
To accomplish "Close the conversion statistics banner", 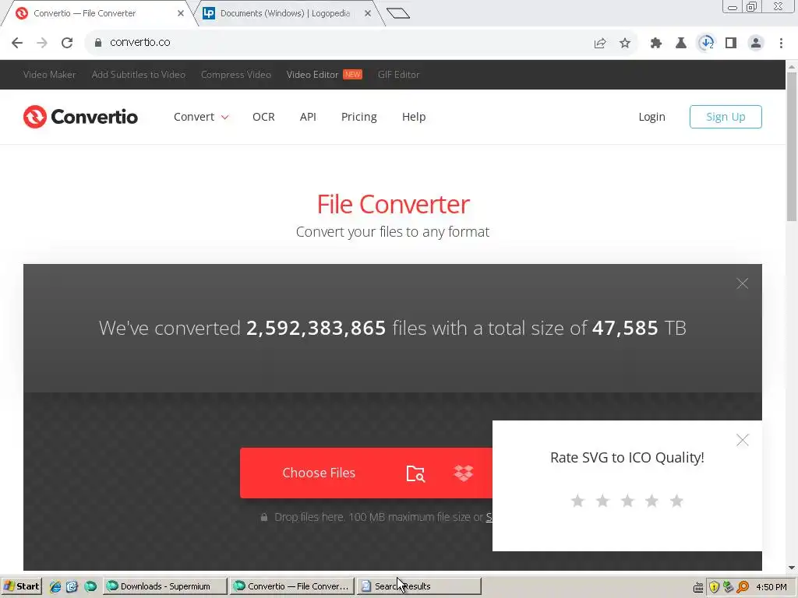I will [743, 283].
